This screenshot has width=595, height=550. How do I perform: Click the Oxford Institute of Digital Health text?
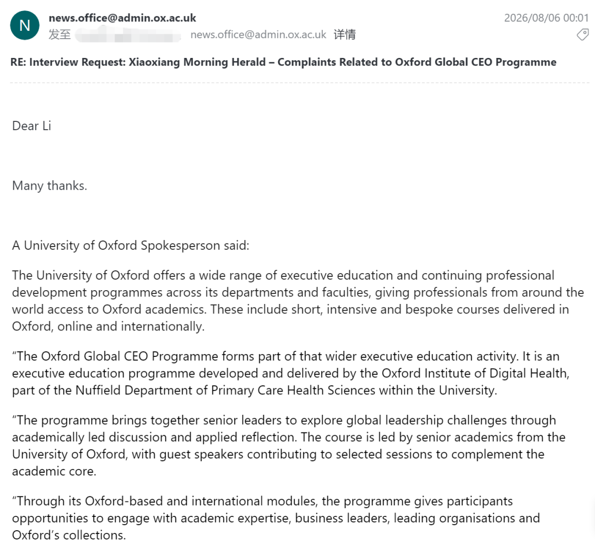coord(475,373)
